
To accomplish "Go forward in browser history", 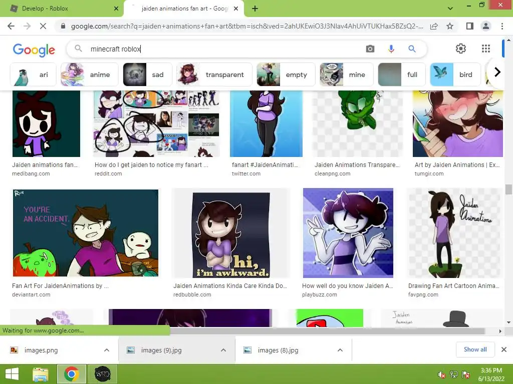I will [27, 26].
